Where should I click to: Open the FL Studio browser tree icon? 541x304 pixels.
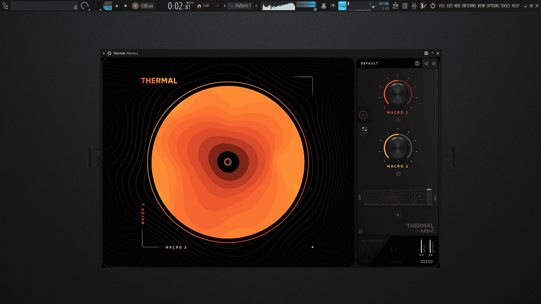pos(5,6)
